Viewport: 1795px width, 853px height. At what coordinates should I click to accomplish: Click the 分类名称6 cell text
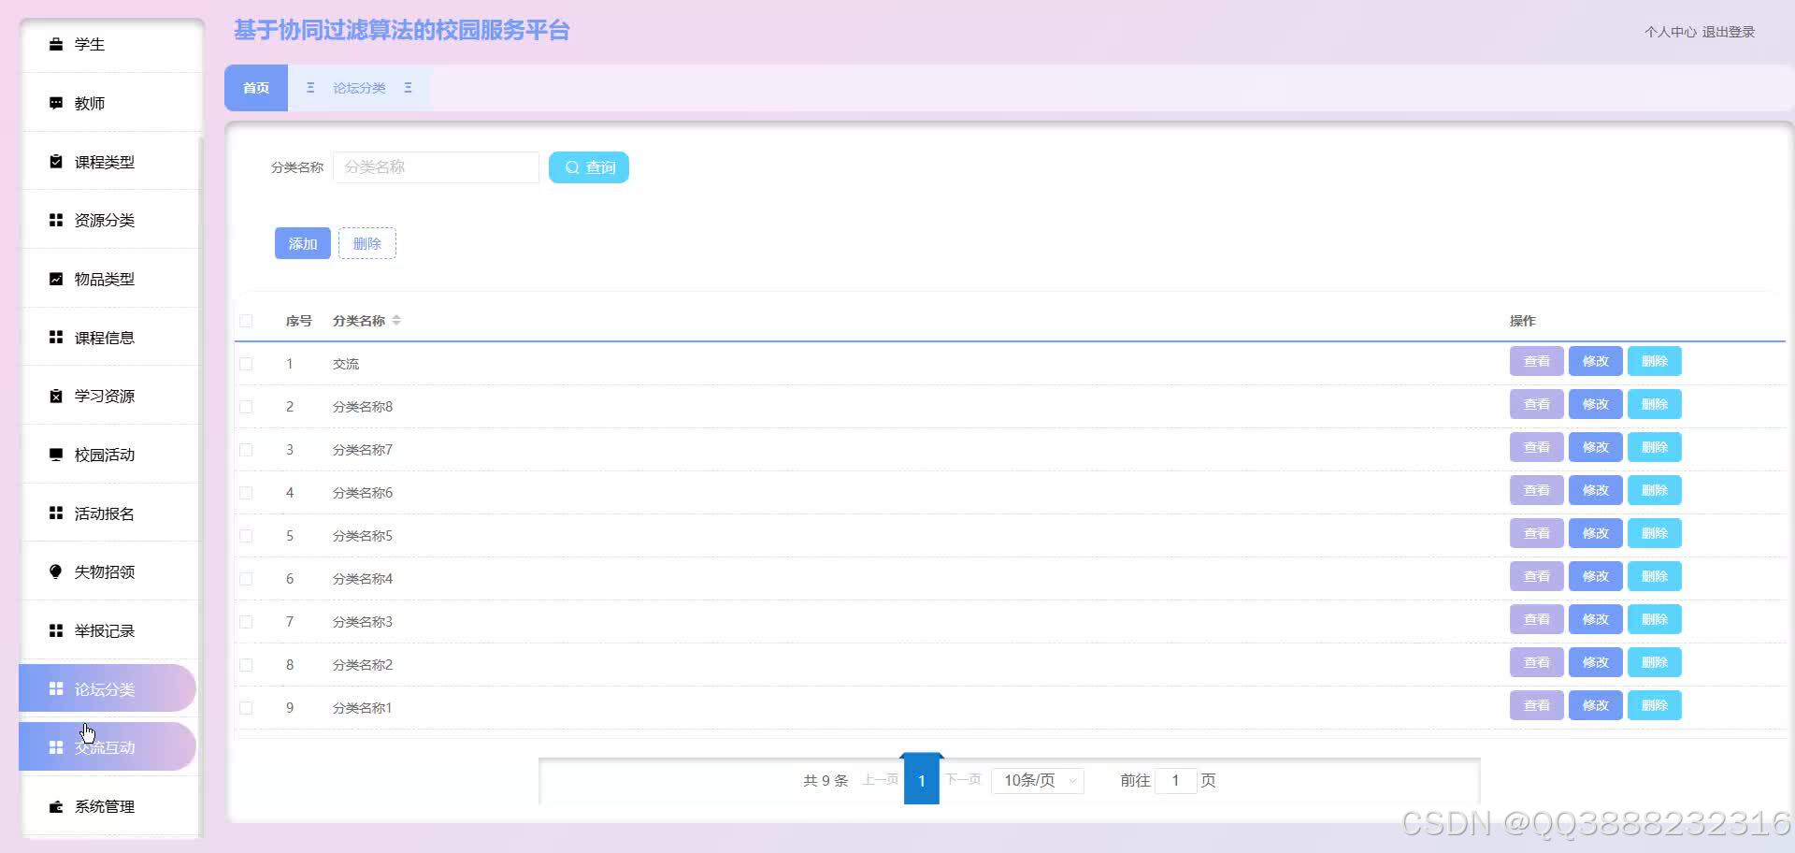[363, 493]
